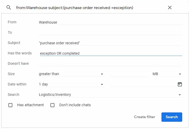The height and width of the screenshot is (129, 190).
Task: Click the Has the words field
Action: tap(111, 53)
